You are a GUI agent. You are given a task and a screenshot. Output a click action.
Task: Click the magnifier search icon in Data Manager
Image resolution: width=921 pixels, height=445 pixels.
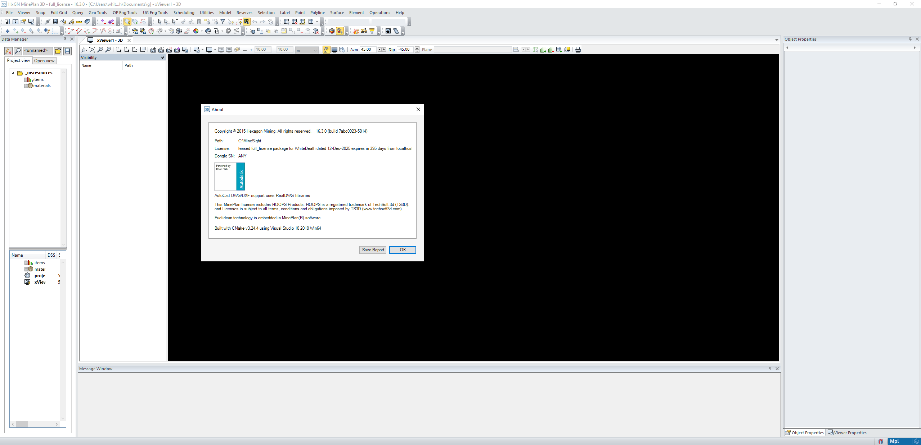click(18, 51)
